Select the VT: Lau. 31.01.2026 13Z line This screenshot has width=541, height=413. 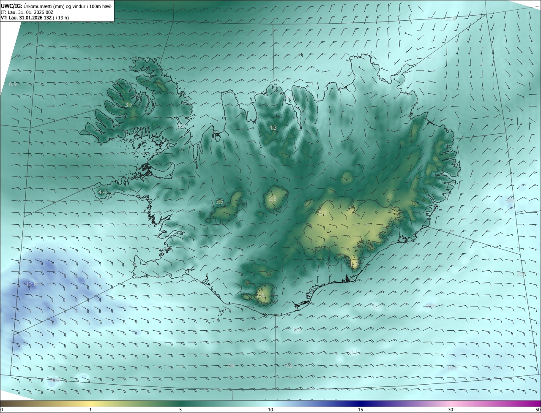35,18
